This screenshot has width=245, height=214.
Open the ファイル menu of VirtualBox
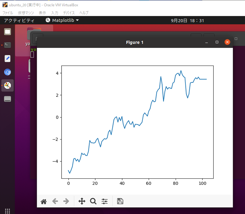pyautogui.click(x=7, y=13)
